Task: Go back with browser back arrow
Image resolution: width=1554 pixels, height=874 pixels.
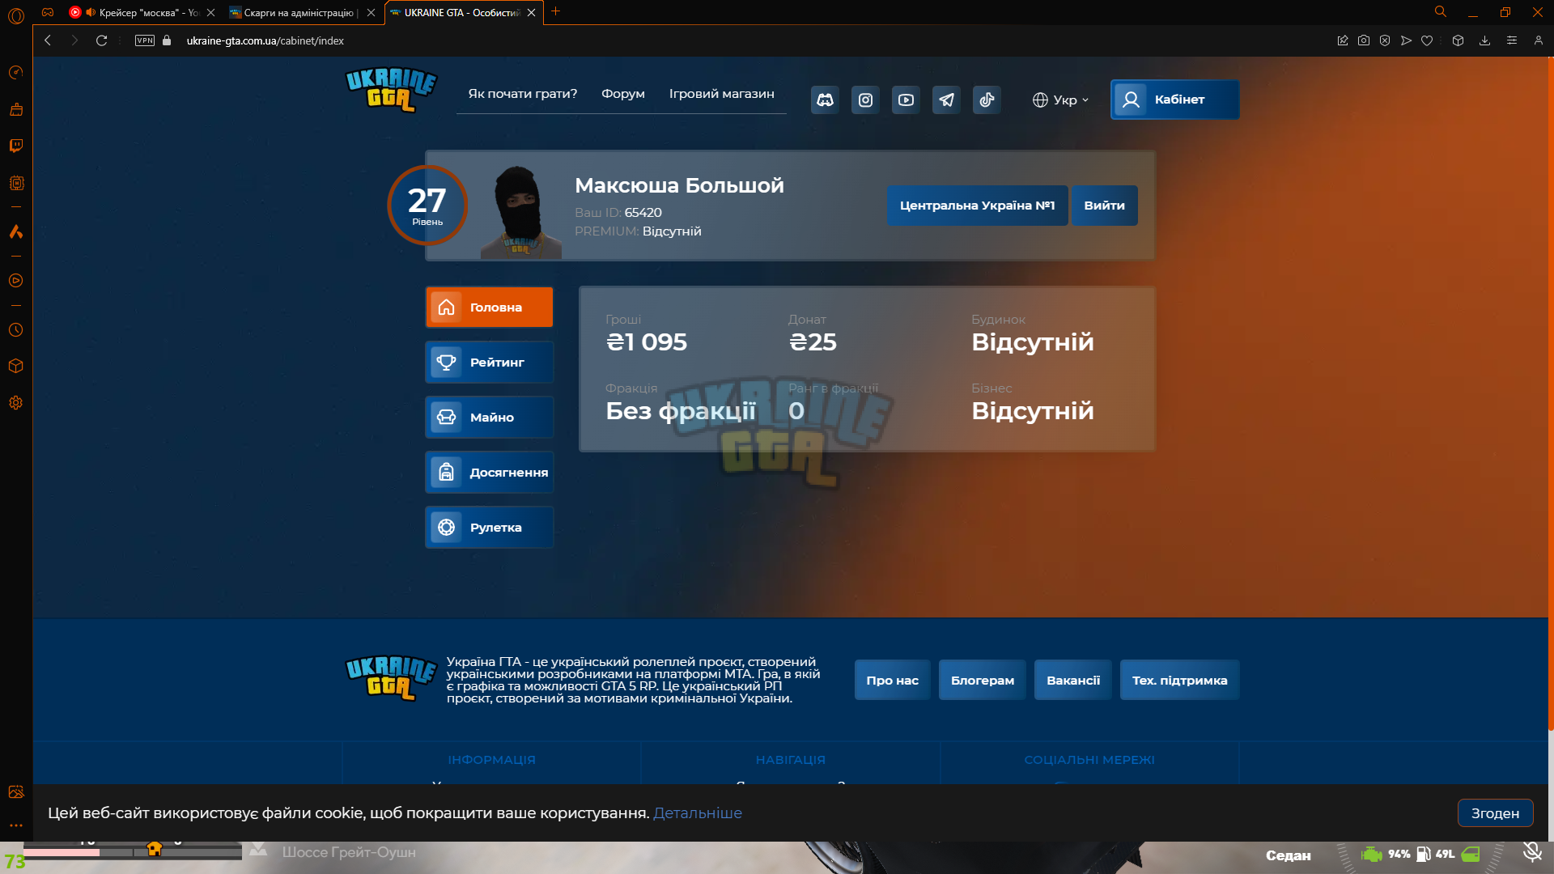Action: (x=48, y=40)
